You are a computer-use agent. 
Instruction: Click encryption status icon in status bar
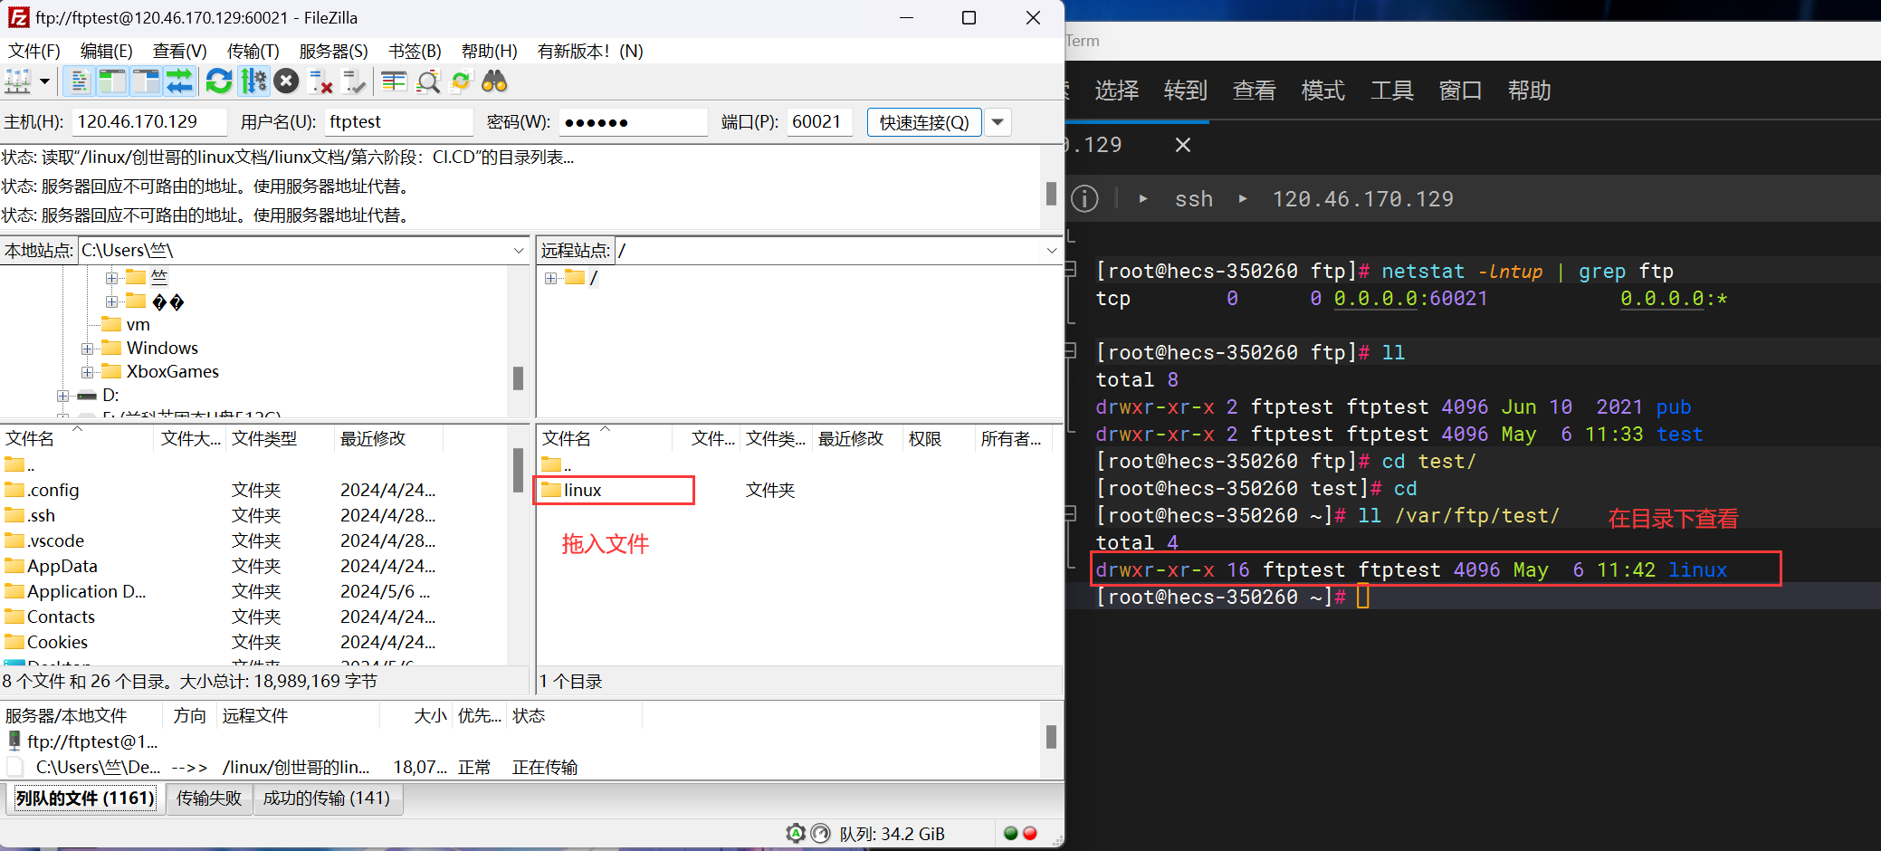796,833
